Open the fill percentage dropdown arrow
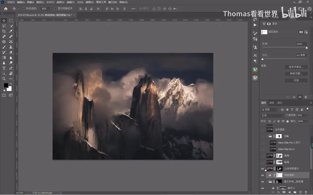313x195 pixels. 306,121
